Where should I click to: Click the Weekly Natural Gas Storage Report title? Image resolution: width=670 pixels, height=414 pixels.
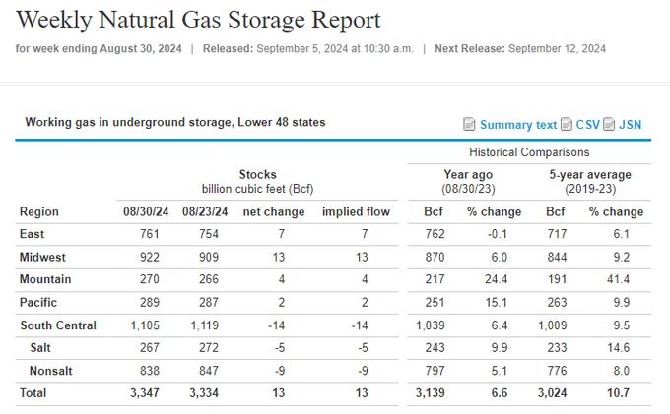(x=199, y=20)
